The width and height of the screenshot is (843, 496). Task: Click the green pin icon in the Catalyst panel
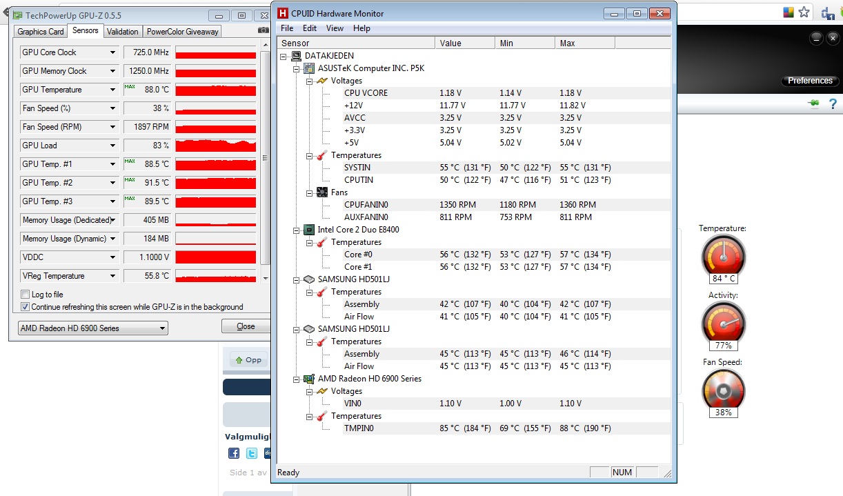click(814, 104)
